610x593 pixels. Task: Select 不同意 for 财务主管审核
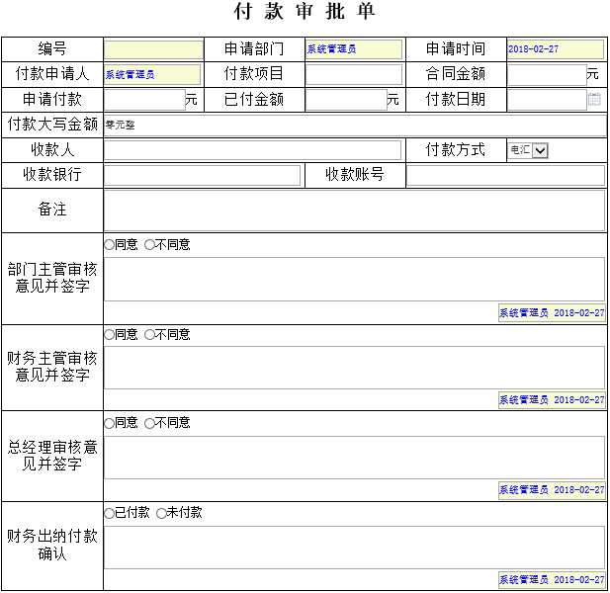pos(150,335)
